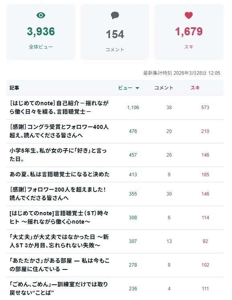232x300 pixels.
Task: Click the 記事 column header
Action: 14,88
